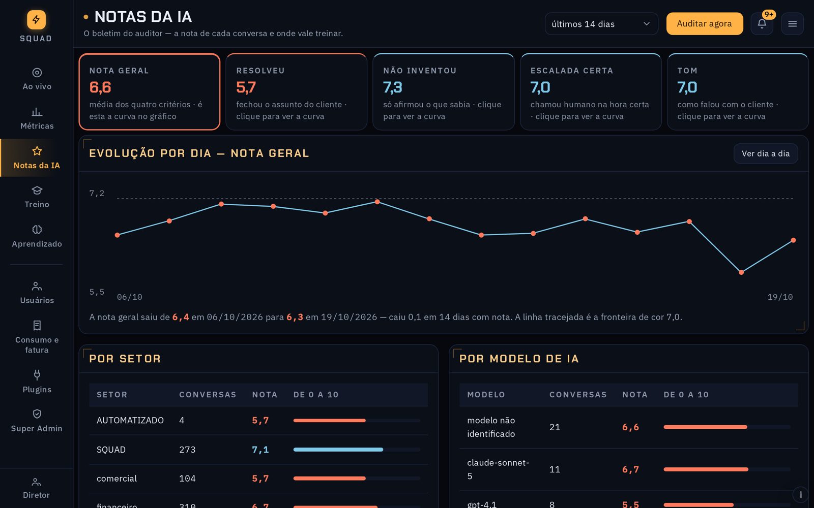Click the AUTOMATIZADO row score bar
Viewport: 814px width, 508px height.
click(x=329, y=421)
